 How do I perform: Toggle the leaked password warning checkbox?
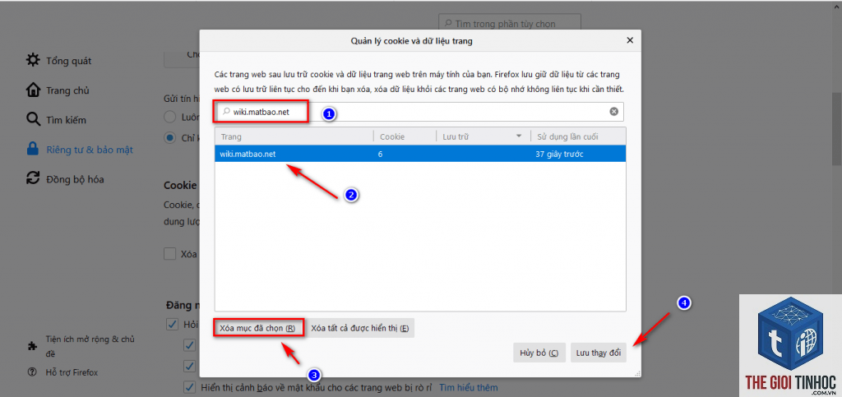(190, 387)
